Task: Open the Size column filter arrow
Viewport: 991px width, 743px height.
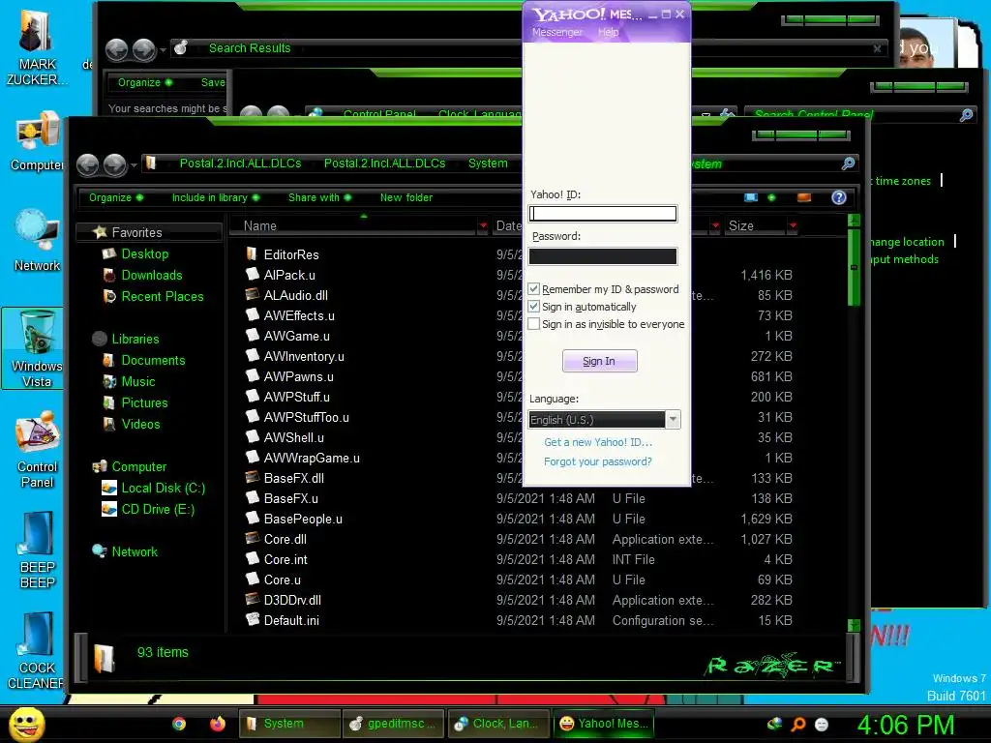Action: (793, 225)
